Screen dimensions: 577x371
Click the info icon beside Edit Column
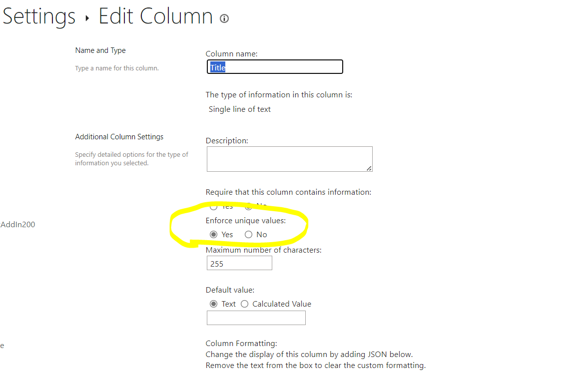[224, 18]
